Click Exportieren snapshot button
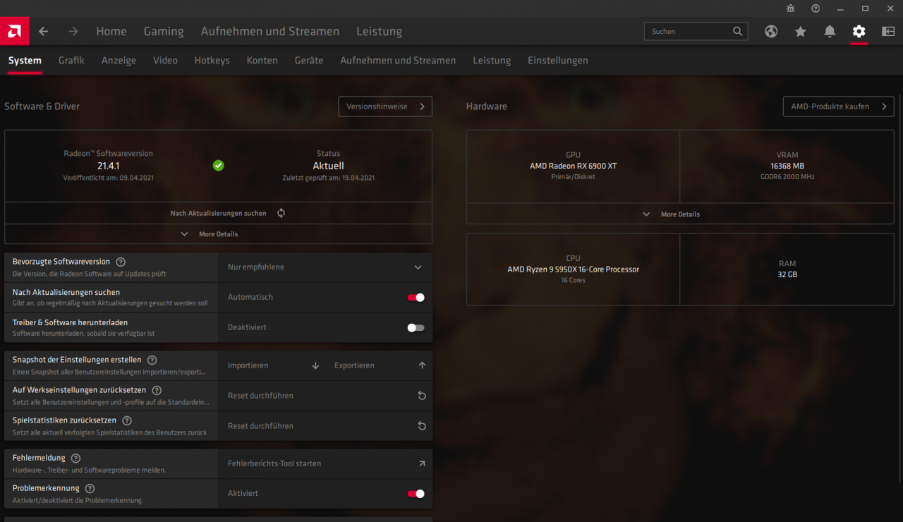 (x=379, y=365)
